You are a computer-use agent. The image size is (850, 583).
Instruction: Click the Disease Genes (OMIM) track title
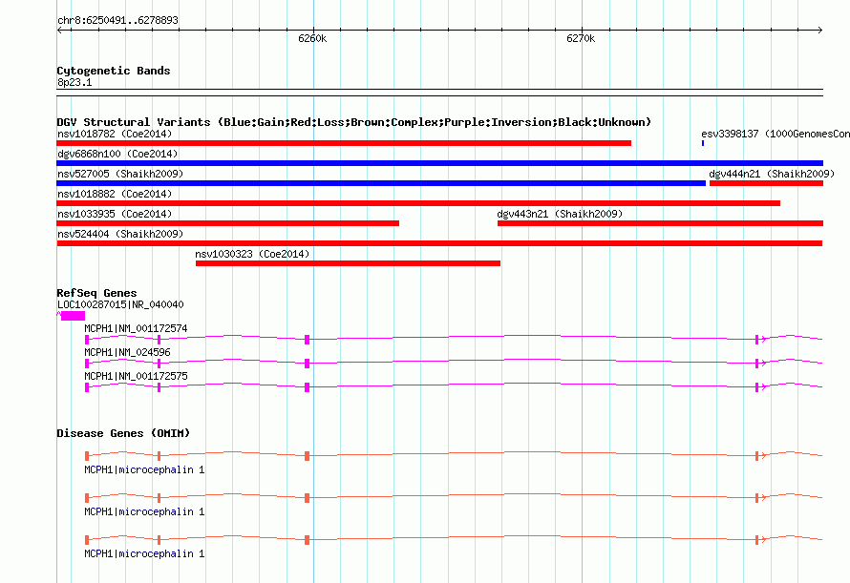[x=123, y=433]
